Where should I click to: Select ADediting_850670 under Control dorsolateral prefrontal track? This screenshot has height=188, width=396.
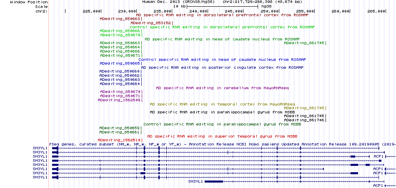(120, 35)
